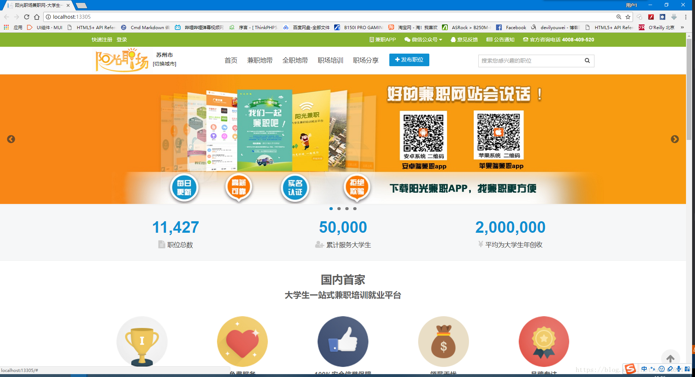Open the 哔哩哔哩弹幕视频网 bookmark

click(x=199, y=27)
